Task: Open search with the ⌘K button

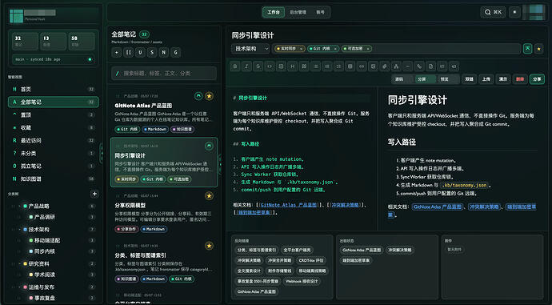Action: point(494,12)
